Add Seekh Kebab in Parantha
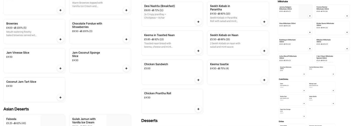353x126 pixels. 264,22
